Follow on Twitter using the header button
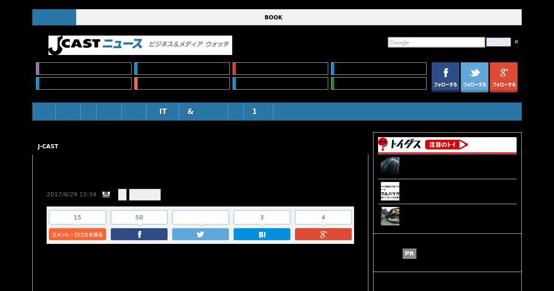 (x=475, y=77)
